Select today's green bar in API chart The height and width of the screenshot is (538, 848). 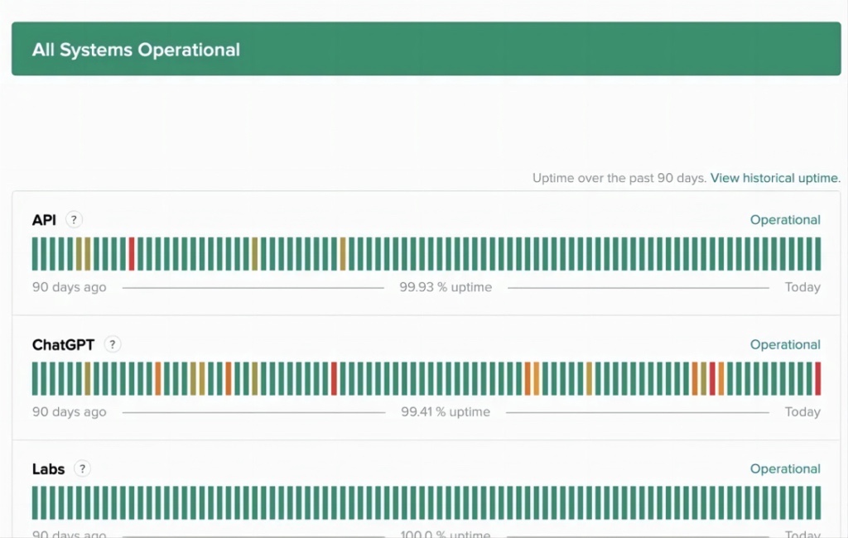pos(817,253)
